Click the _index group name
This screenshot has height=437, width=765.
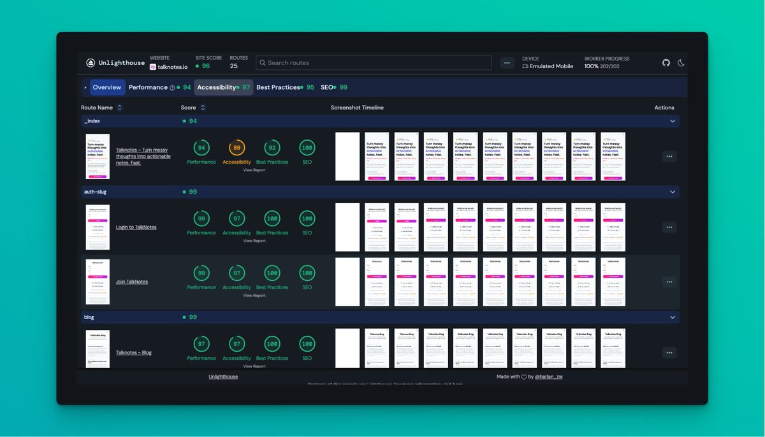[92, 121]
